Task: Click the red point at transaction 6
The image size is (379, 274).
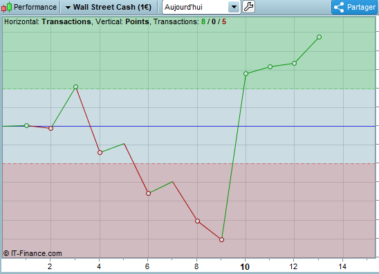Action: [149, 193]
